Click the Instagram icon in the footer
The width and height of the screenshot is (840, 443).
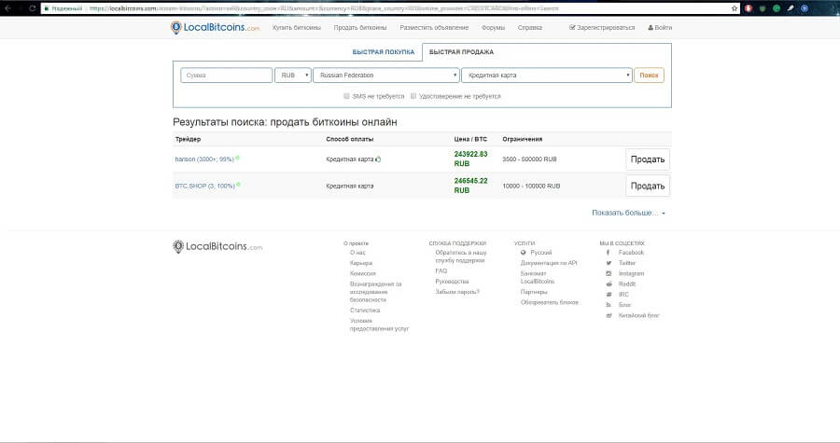pos(608,273)
